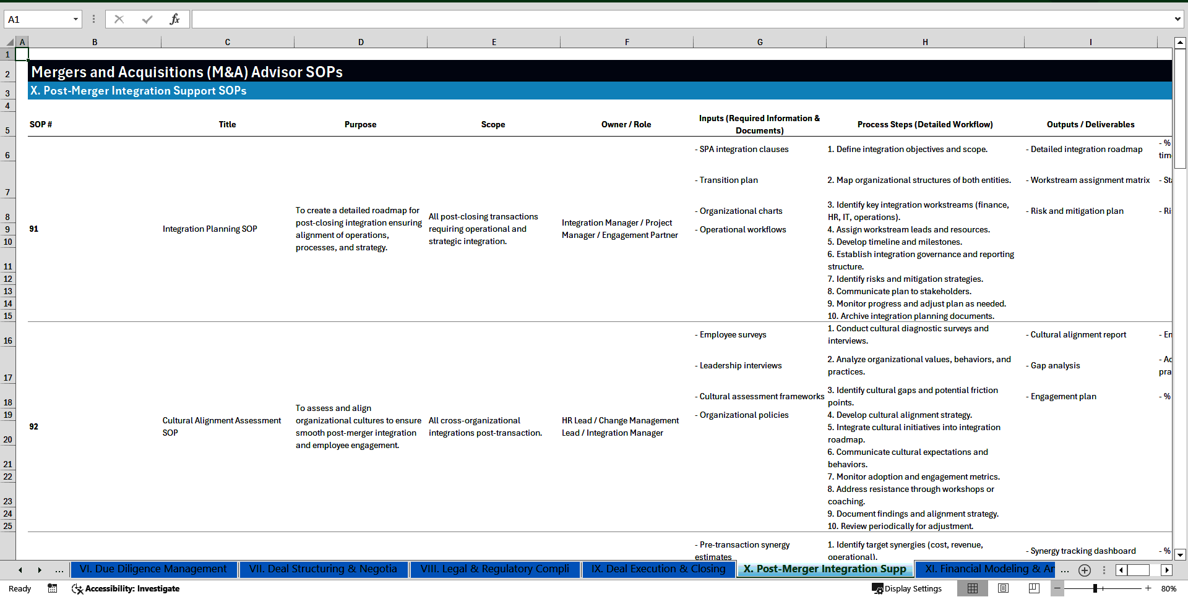Open hidden sheet tabs via the ellipsis
The width and height of the screenshot is (1188, 597).
(59, 570)
